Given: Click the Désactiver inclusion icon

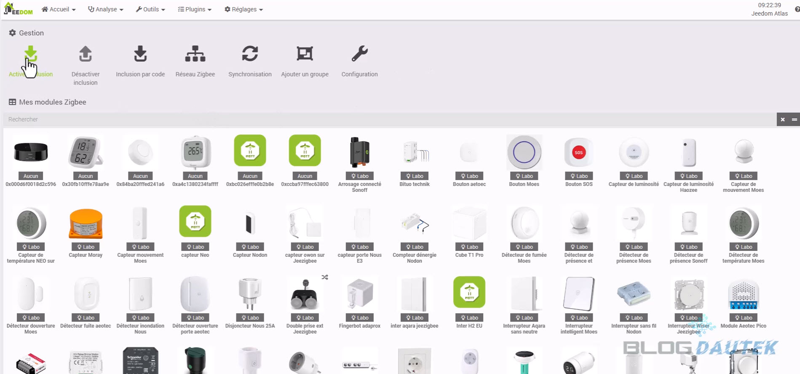Looking at the screenshot, I should pos(86,54).
